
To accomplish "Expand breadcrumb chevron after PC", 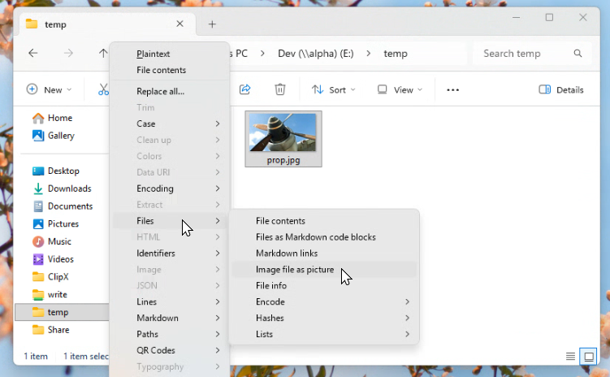I will click(262, 54).
